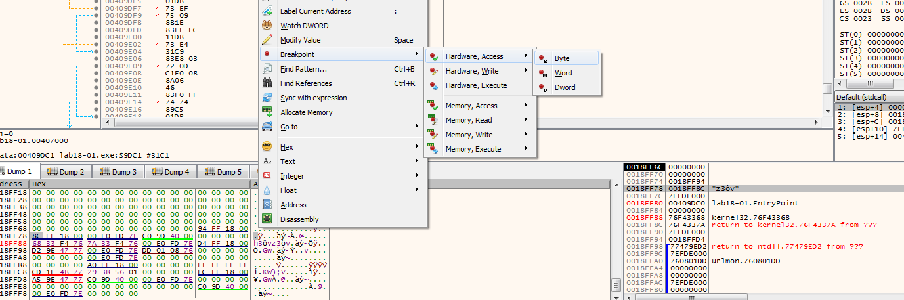Select the Allocate Memory icon item
Viewport: 904px width, 300px height.
pos(267,112)
